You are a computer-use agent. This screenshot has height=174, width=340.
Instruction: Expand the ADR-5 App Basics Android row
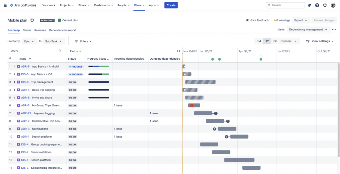(15, 66)
